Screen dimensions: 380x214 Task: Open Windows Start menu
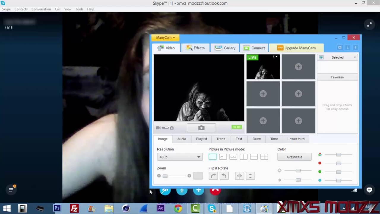7,208
